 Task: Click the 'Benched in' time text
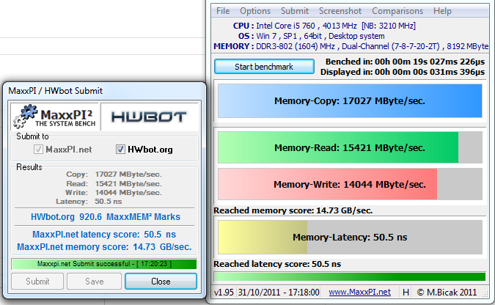[x=405, y=62]
